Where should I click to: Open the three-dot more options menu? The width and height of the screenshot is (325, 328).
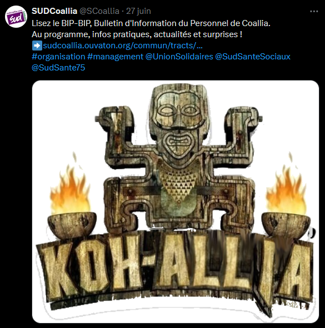click(314, 11)
